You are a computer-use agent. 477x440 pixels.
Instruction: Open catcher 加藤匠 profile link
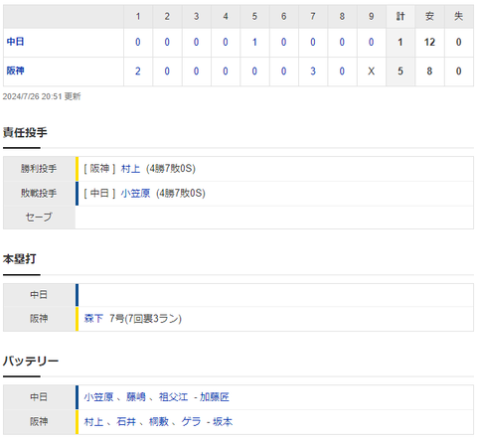tap(215, 397)
